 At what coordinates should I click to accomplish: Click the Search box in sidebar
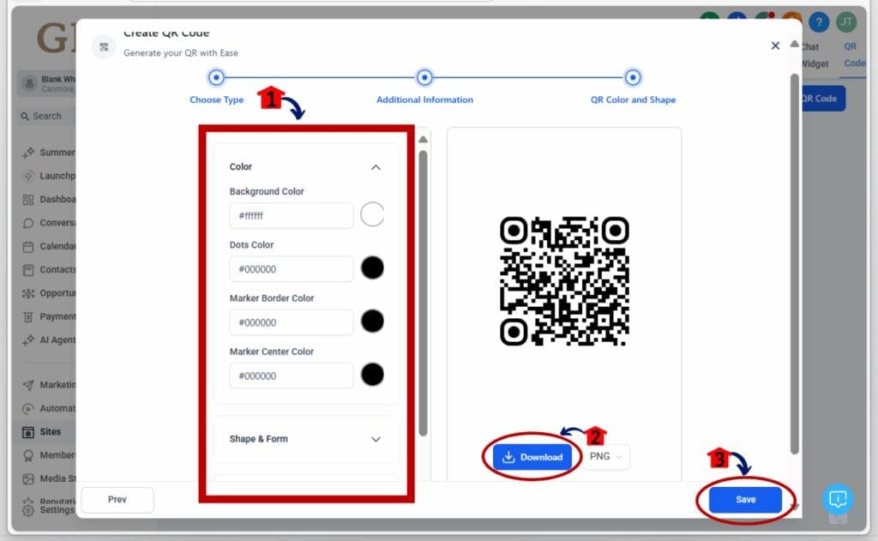47,116
